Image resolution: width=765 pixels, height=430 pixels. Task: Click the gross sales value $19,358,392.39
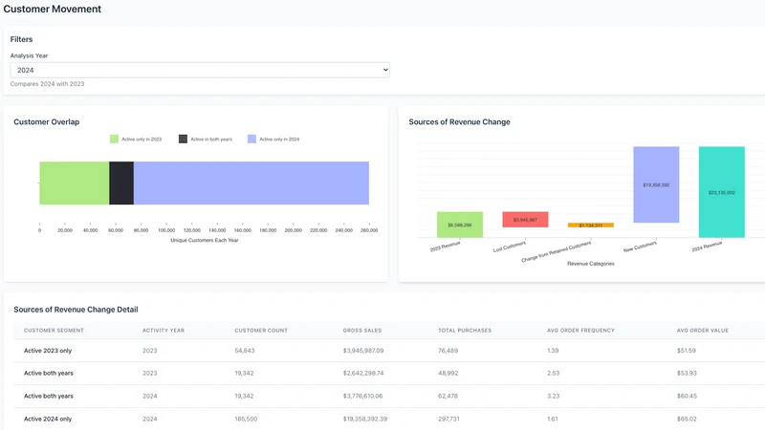[365, 419]
